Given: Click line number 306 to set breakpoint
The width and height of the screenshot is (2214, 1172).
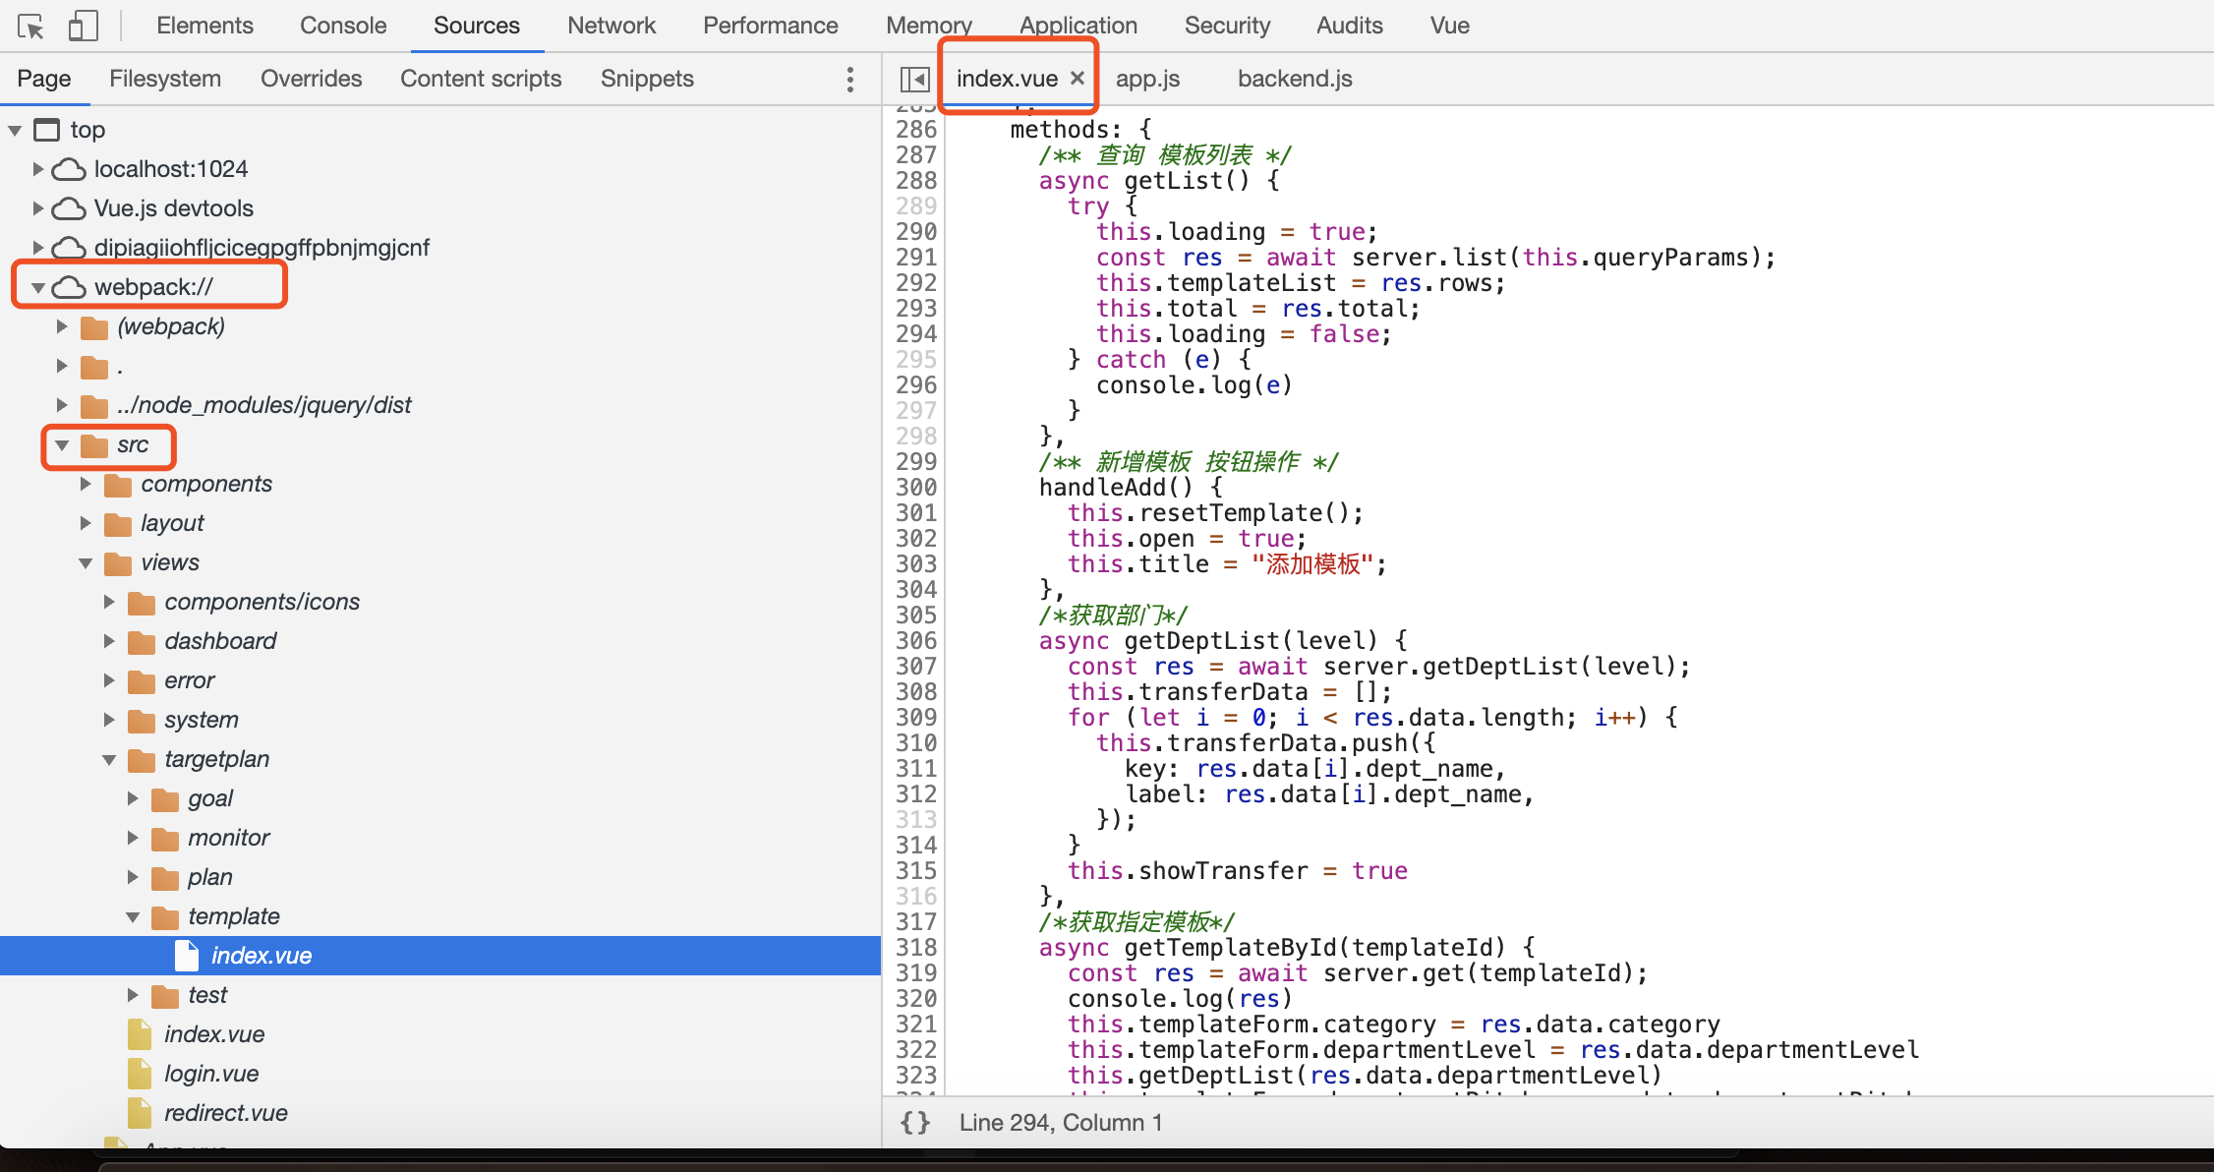Looking at the screenshot, I should point(915,641).
